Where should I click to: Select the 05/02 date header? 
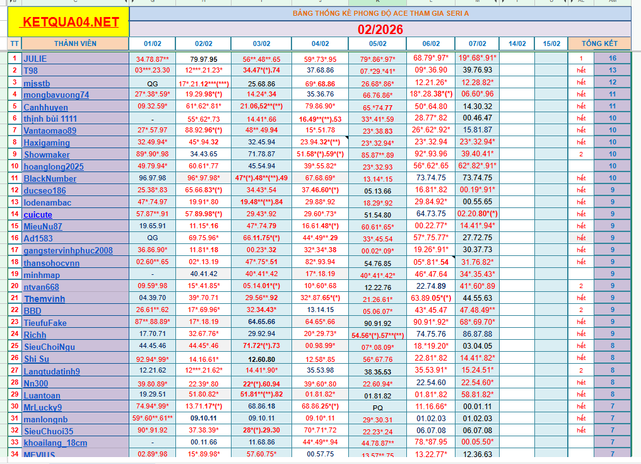(x=377, y=43)
